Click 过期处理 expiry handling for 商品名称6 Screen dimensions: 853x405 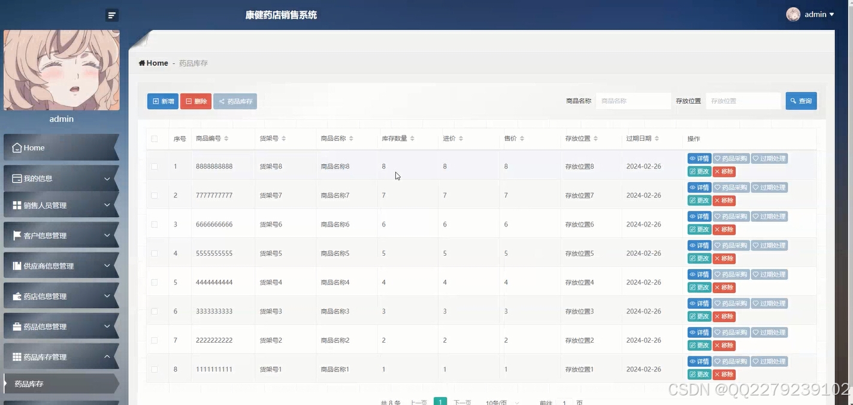(769, 216)
